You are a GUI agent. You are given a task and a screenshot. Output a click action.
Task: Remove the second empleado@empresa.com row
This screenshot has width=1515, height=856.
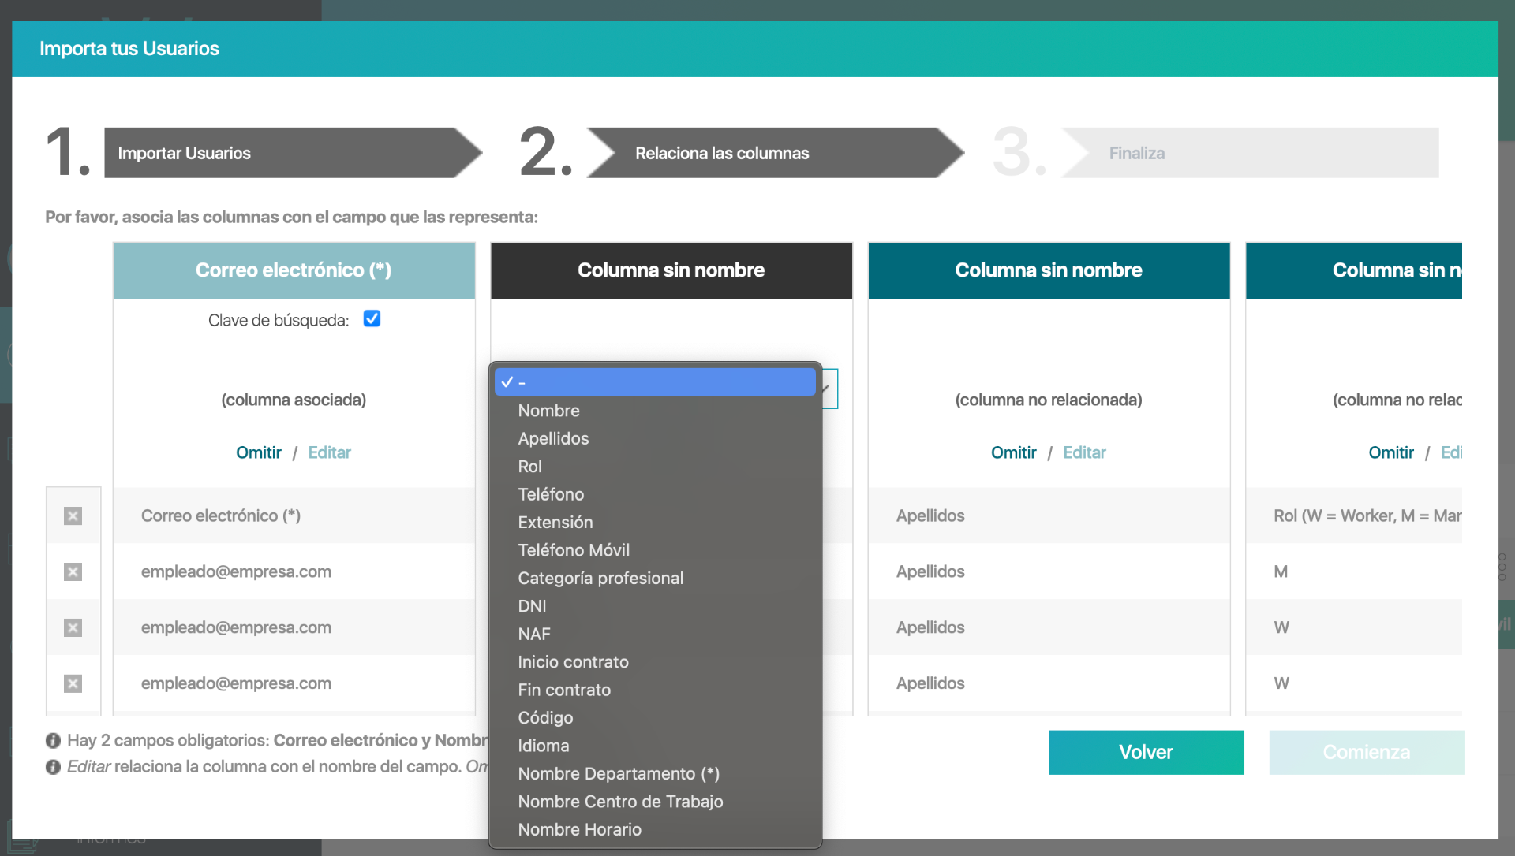(73, 627)
